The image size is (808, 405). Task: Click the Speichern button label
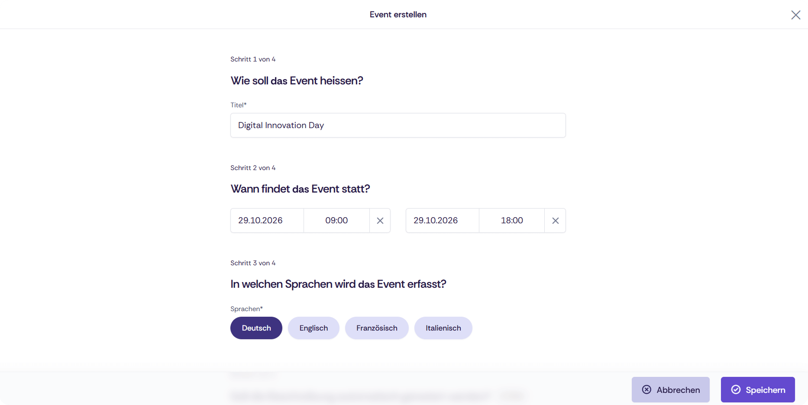pyautogui.click(x=766, y=390)
